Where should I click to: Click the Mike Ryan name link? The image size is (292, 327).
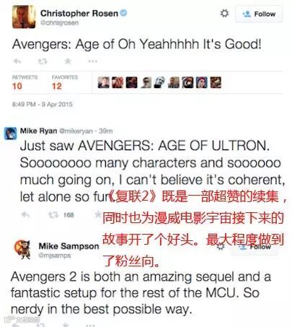tap(38, 131)
